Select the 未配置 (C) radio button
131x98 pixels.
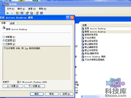(4, 37)
